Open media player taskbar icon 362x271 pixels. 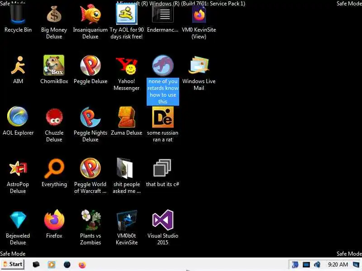coord(52,265)
